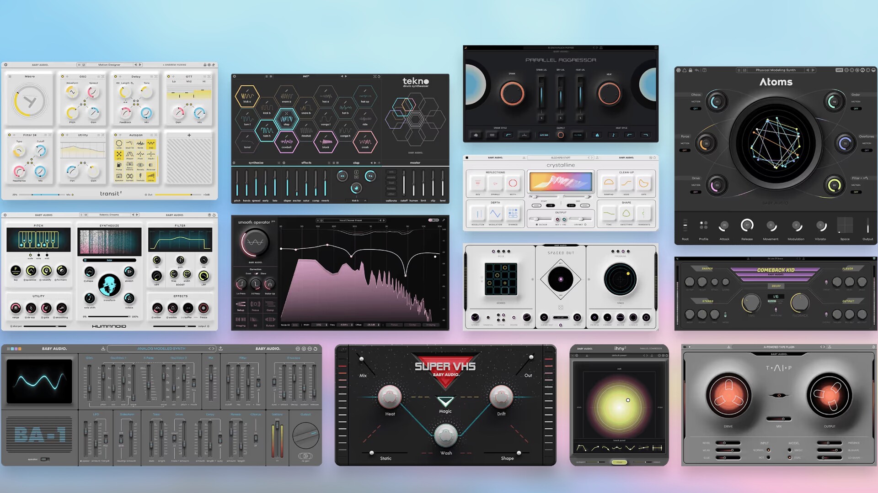The width and height of the screenshot is (878, 493).
Task: Switch to the effects section in TEKNO
Action: click(x=306, y=163)
